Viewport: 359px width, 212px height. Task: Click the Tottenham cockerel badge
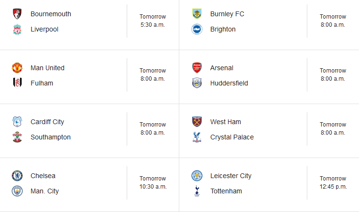click(197, 191)
